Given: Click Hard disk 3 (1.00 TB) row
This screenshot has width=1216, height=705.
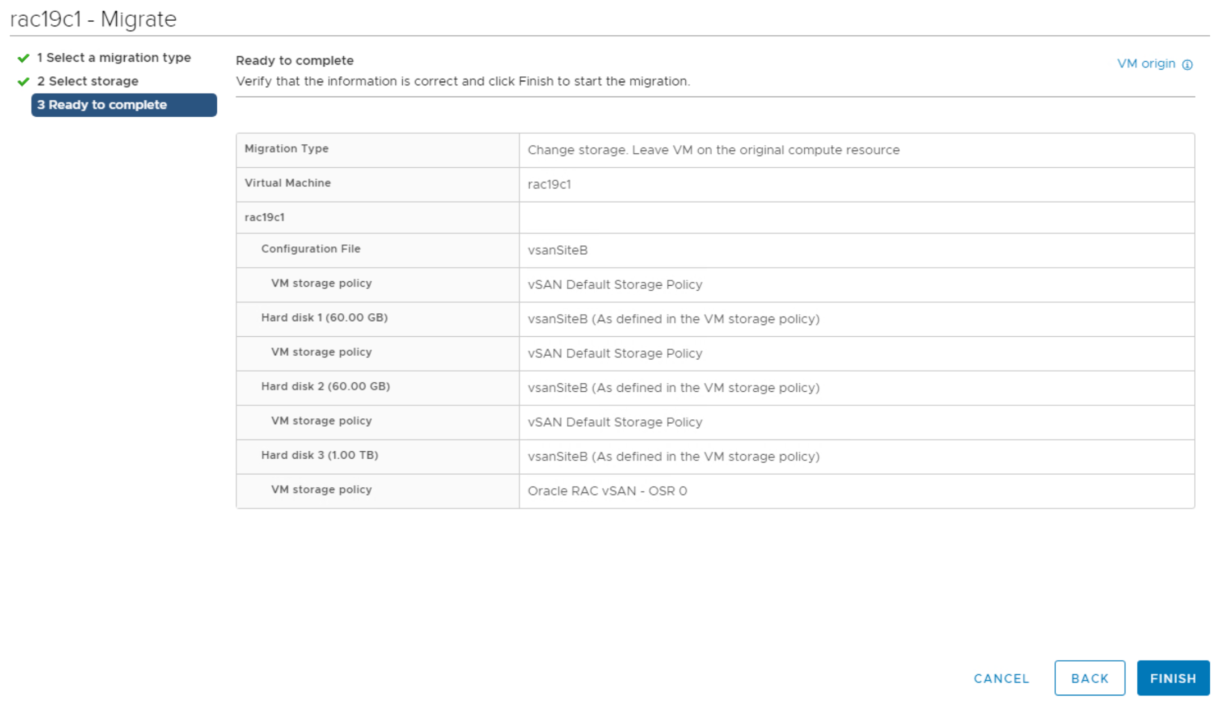Looking at the screenshot, I should pyautogui.click(x=319, y=455).
